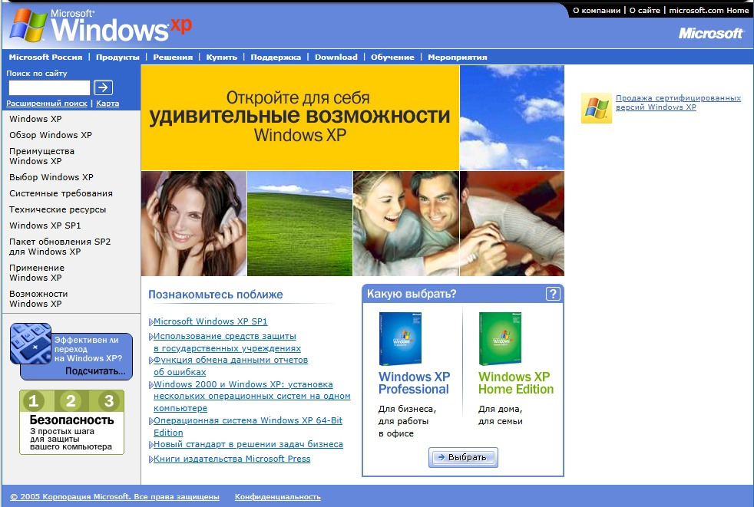Viewport: 754px width, 507px height.
Task: Open Функция обмена данными отчетов link
Action: coord(231,366)
